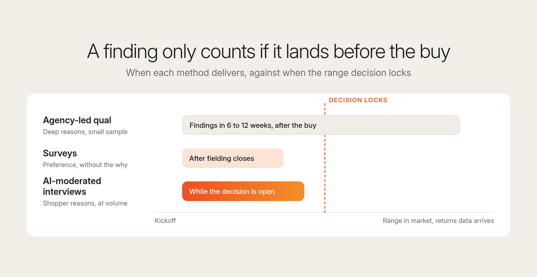Click the main headline about findings
537x277 pixels.
coord(268,52)
